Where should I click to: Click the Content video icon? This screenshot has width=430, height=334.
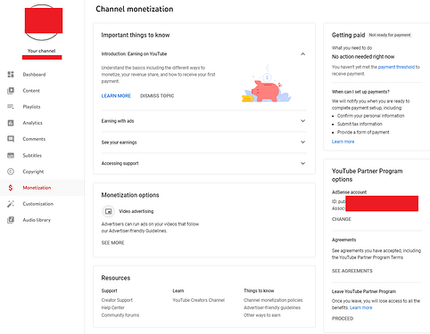point(11,91)
